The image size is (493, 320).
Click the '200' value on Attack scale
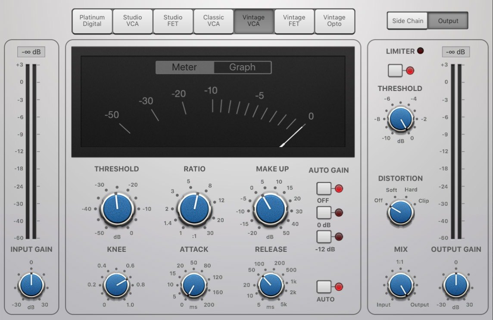click(209, 304)
